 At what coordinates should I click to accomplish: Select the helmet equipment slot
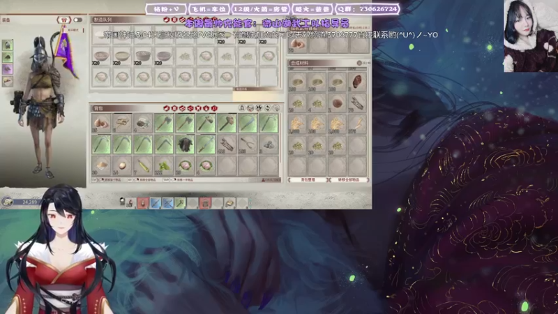point(8,45)
